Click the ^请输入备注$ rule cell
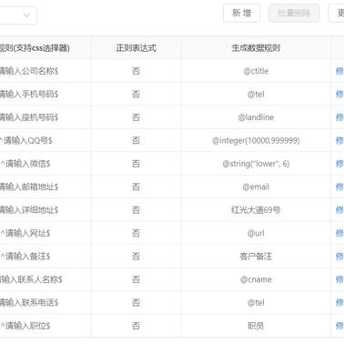 pyautogui.click(x=46, y=257)
